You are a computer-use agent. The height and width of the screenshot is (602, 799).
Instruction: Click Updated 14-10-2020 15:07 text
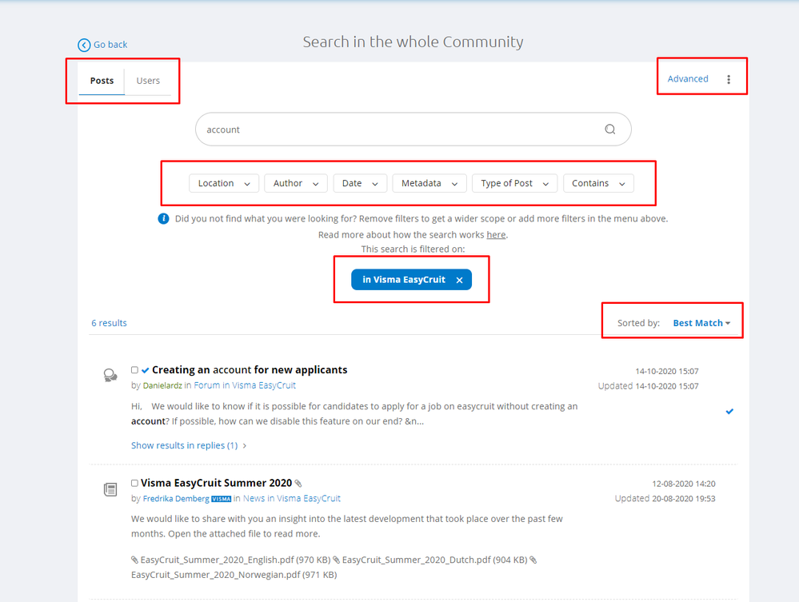pos(648,386)
